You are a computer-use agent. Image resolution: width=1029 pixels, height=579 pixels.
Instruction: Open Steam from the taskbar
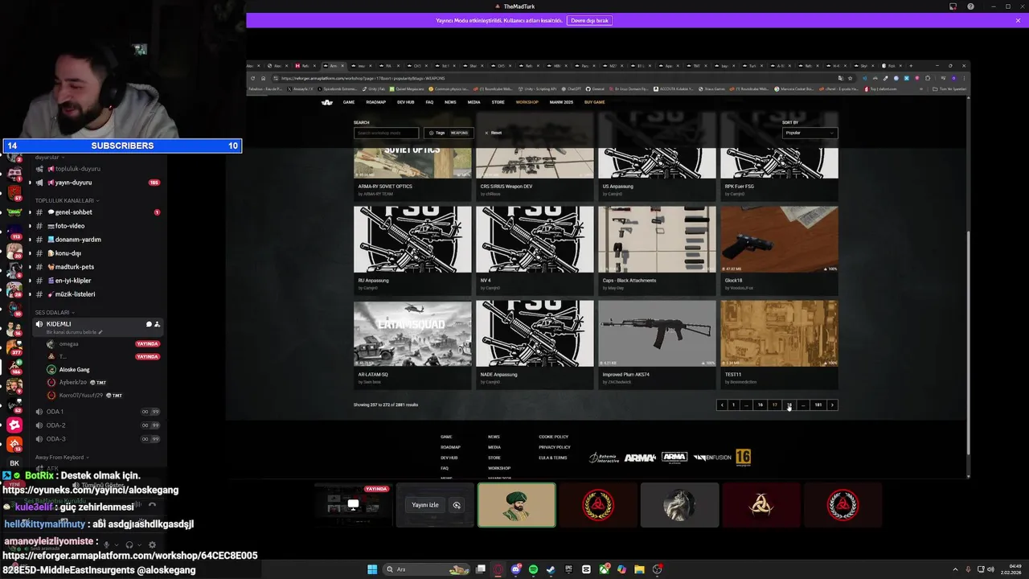pyautogui.click(x=551, y=569)
